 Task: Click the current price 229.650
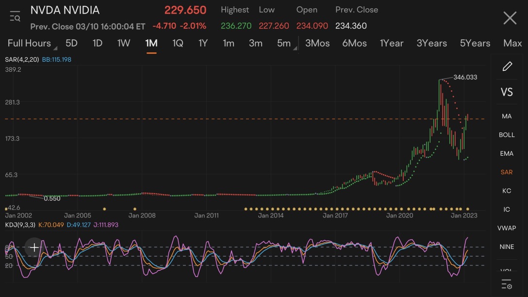point(185,10)
